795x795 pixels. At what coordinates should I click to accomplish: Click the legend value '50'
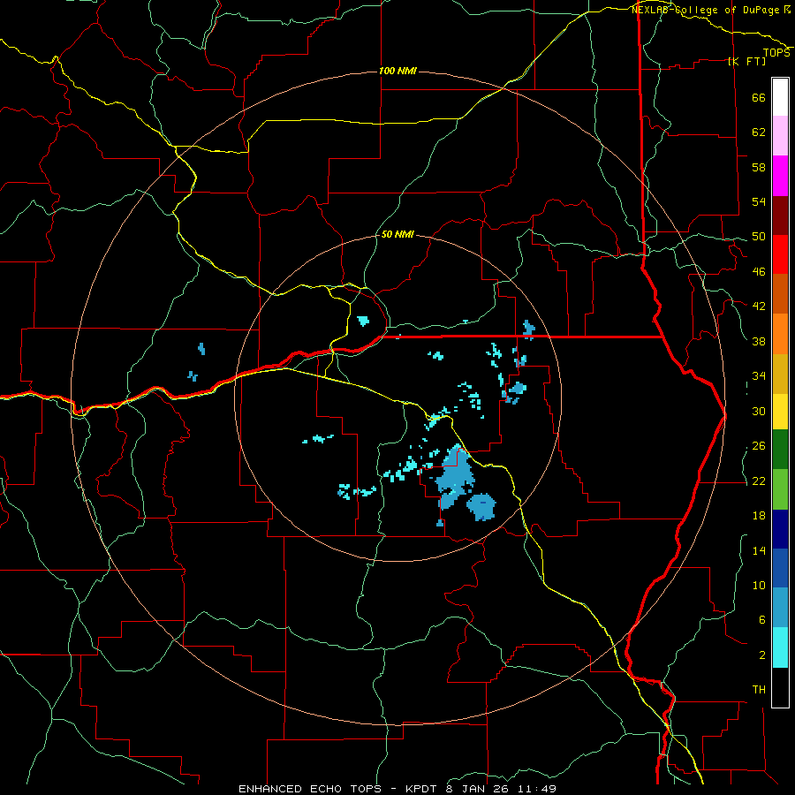tap(759, 237)
